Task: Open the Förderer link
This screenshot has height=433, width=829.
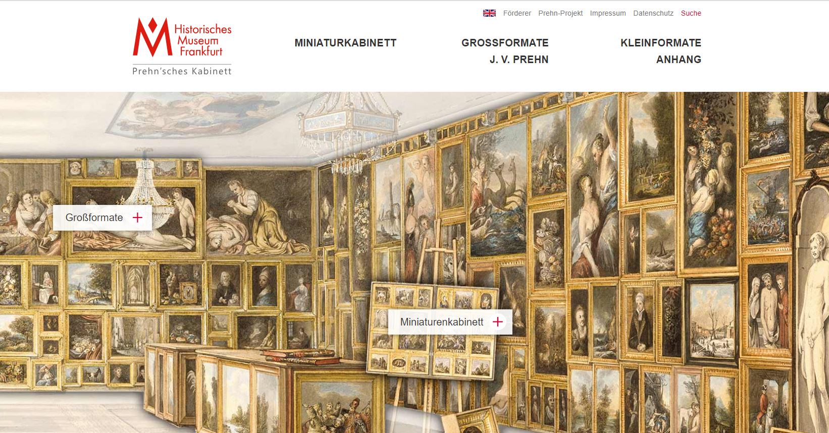Action: point(517,13)
